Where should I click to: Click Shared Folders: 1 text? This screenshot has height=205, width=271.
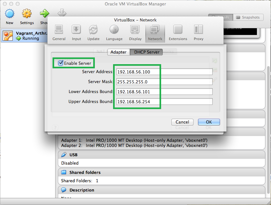click(80, 181)
